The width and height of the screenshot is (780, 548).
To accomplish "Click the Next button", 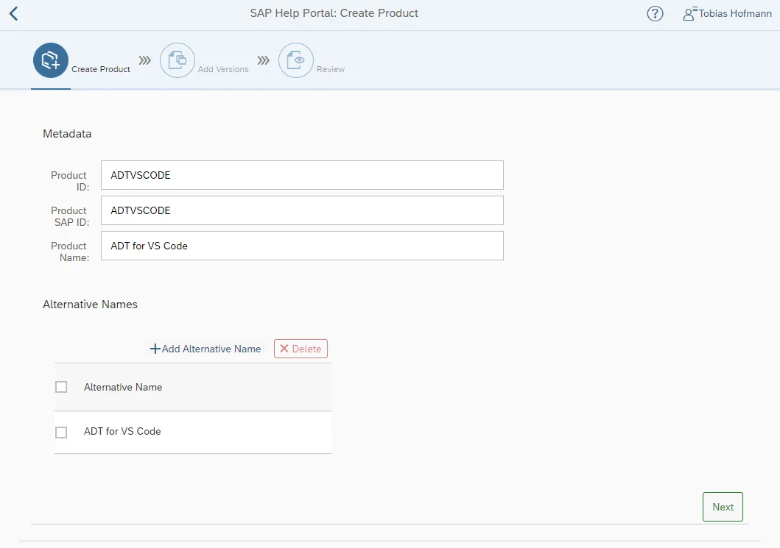I will click(723, 507).
